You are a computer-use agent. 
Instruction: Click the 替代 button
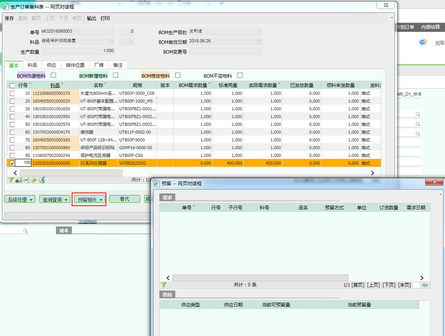tap(125, 199)
